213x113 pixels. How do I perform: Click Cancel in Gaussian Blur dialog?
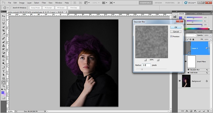(176, 32)
